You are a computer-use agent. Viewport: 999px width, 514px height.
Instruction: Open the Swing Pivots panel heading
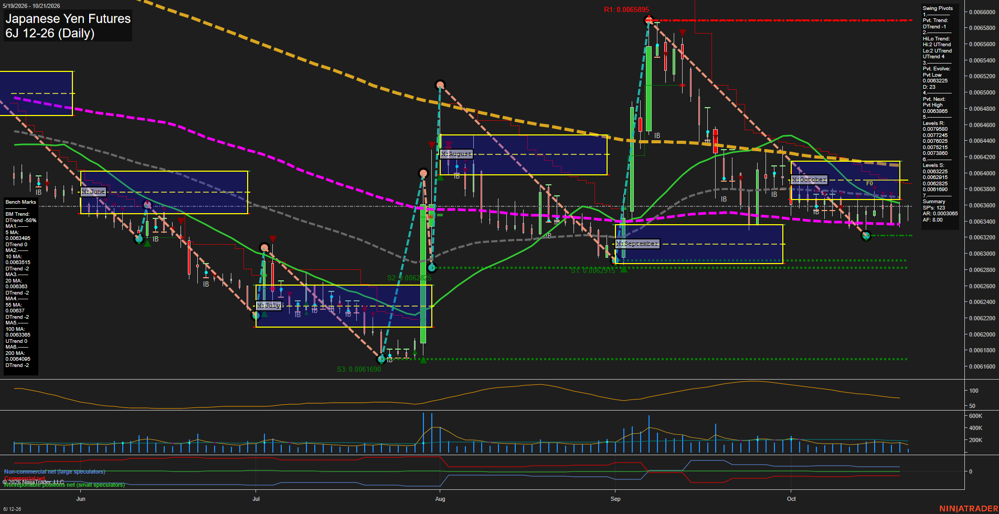coord(938,8)
